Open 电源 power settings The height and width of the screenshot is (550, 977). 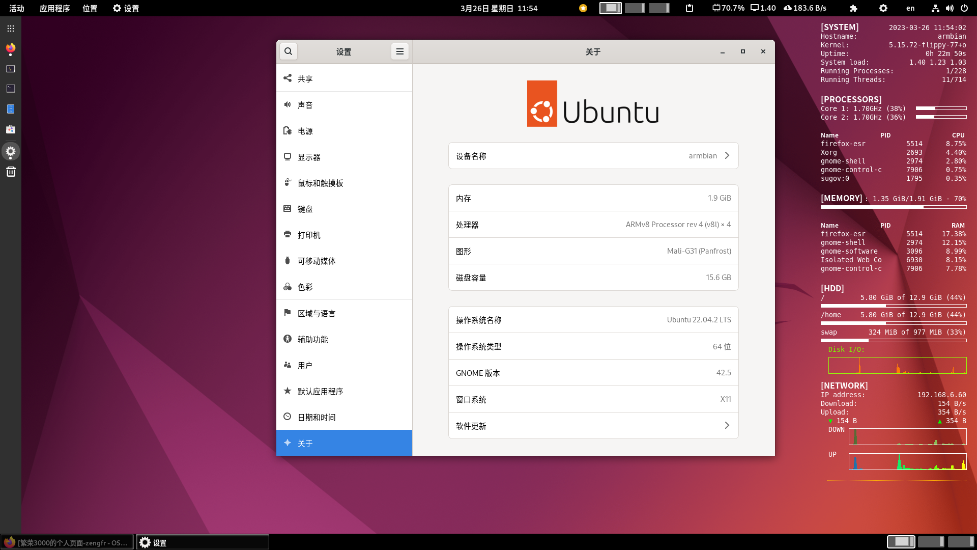click(x=344, y=131)
